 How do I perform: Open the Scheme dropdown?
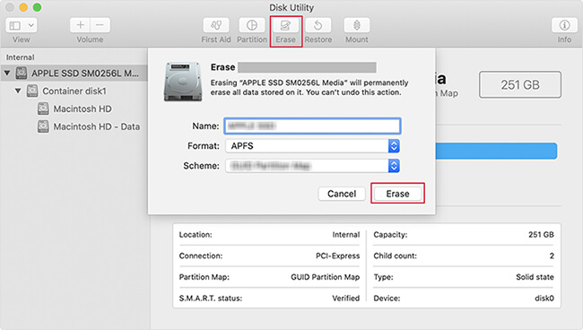pyautogui.click(x=312, y=166)
